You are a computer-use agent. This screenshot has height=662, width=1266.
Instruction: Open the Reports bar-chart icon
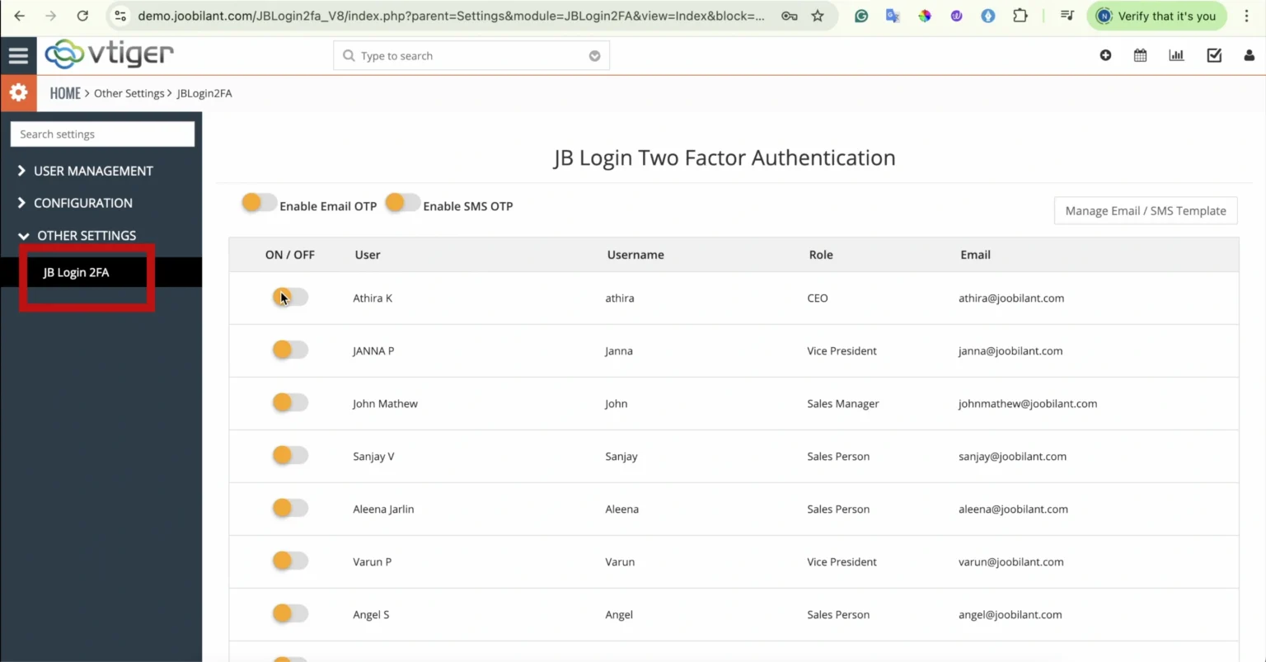[1176, 55]
